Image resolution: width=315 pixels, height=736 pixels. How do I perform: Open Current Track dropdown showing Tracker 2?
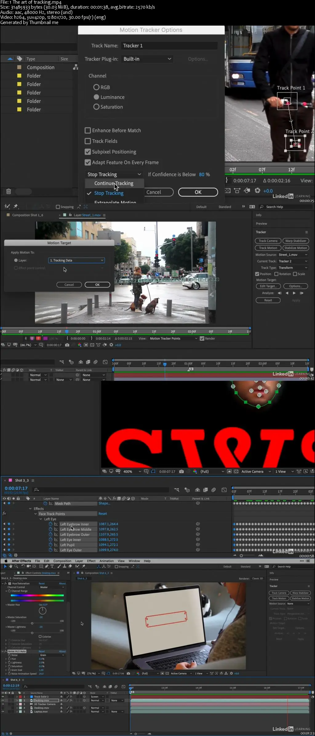(293, 261)
